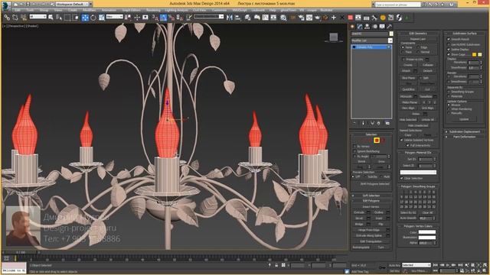Image resolution: width=490 pixels, height=275 pixels.
Task: Switch to the Display command panel
Action: click(x=382, y=27)
